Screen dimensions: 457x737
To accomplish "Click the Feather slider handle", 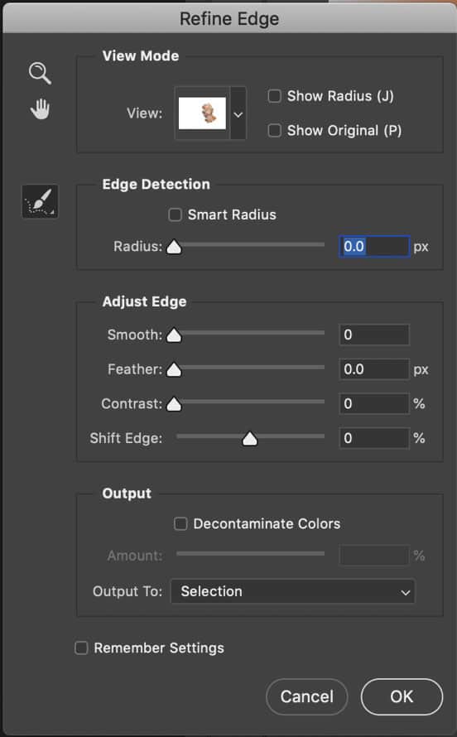I will tap(174, 369).
